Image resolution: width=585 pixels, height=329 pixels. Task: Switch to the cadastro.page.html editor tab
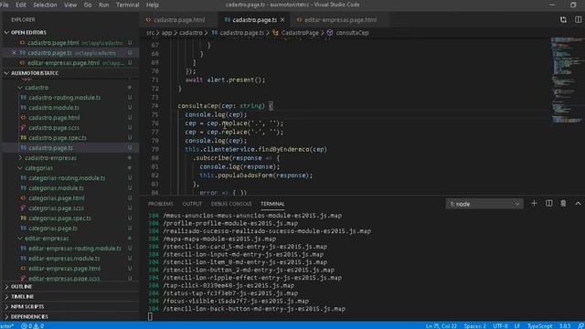pyautogui.click(x=179, y=20)
